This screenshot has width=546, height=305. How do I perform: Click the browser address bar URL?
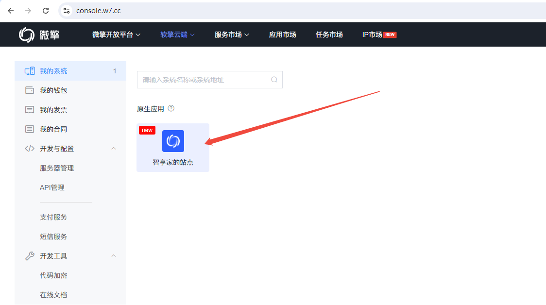[x=98, y=11]
